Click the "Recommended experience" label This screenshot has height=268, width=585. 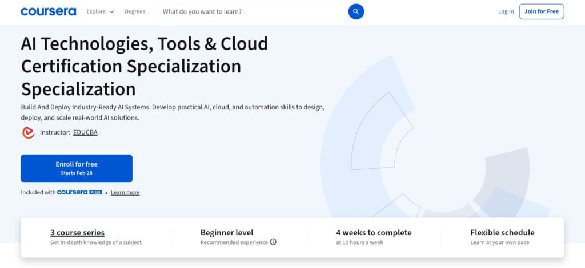coord(234,242)
